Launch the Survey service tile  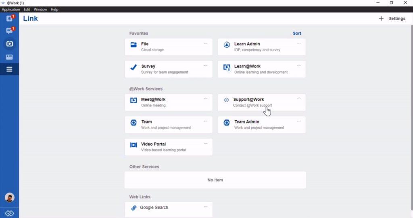pos(168,69)
